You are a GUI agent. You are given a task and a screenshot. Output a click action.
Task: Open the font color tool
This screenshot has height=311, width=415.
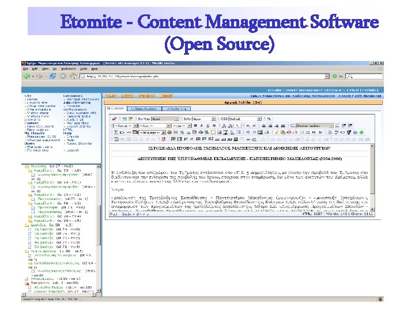coord(224,126)
